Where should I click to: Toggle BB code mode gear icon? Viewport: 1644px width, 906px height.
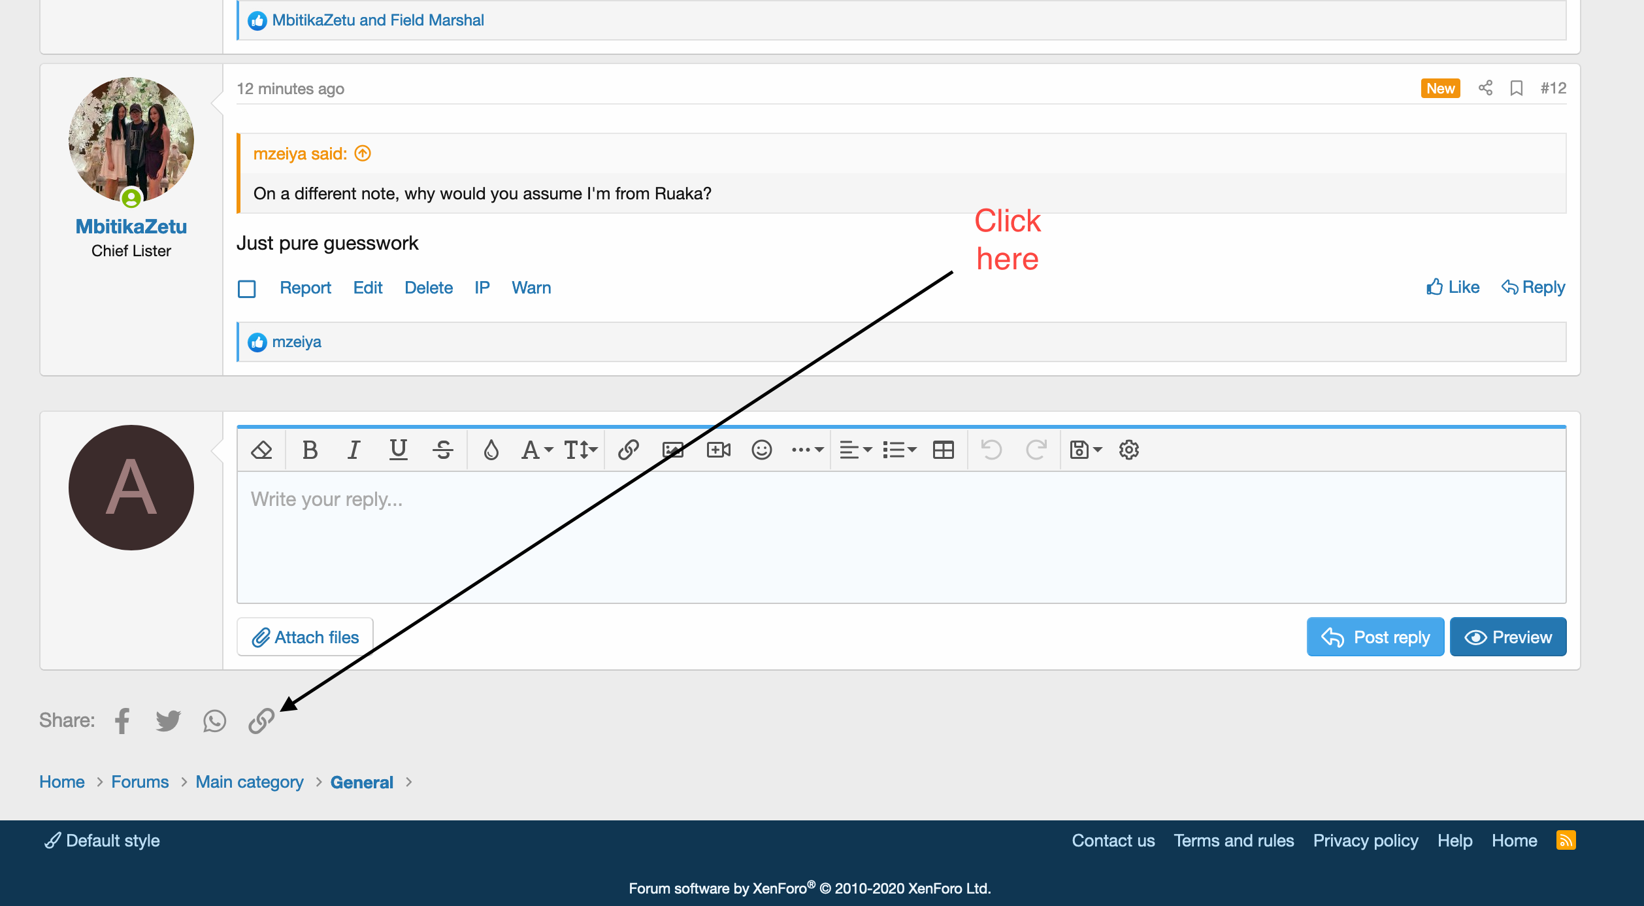1128,450
